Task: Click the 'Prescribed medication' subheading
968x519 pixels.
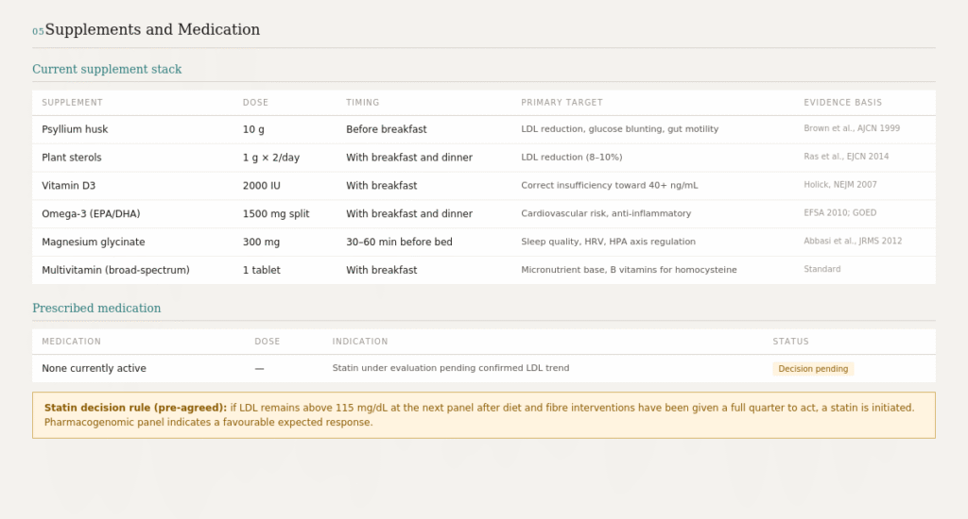Action: [x=96, y=309]
